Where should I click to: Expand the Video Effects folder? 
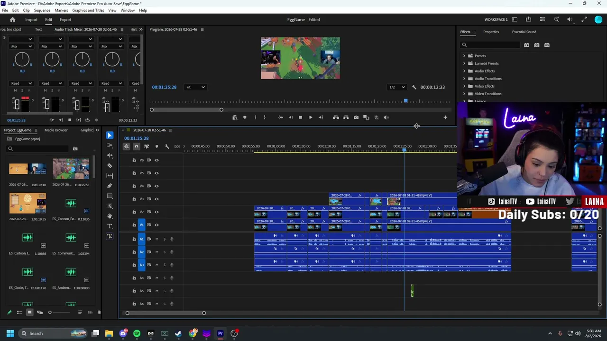(x=464, y=86)
